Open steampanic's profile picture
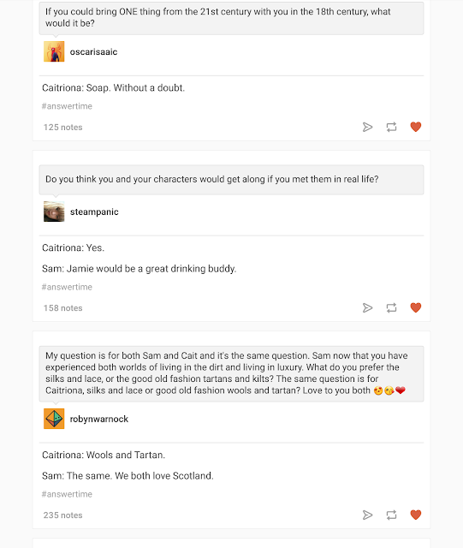 click(x=54, y=211)
